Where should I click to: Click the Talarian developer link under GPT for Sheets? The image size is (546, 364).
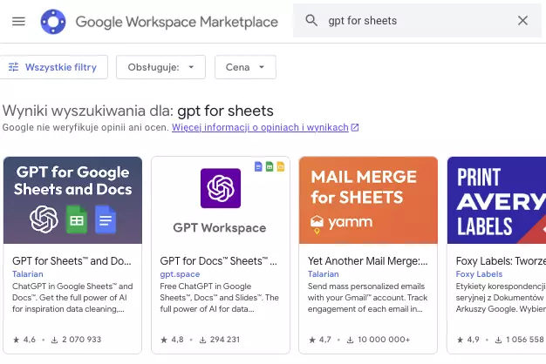point(28,274)
